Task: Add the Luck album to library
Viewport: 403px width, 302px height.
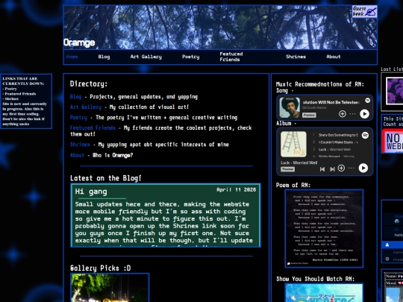Action: (341, 169)
